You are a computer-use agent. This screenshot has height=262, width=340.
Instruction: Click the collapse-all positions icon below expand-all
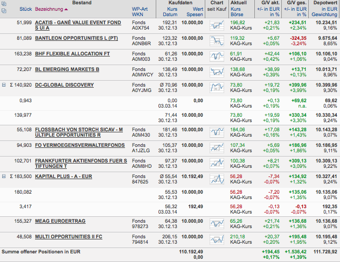coord(4,11)
